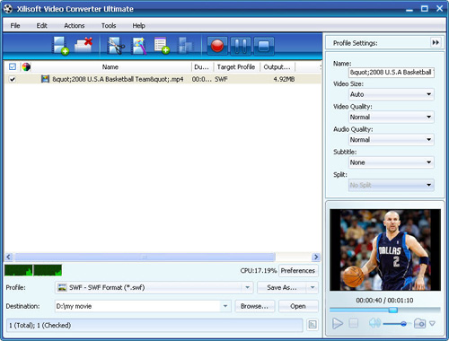The image size is (449, 341).
Task: Expand the Video Quality dropdown
Action: click(x=428, y=117)
